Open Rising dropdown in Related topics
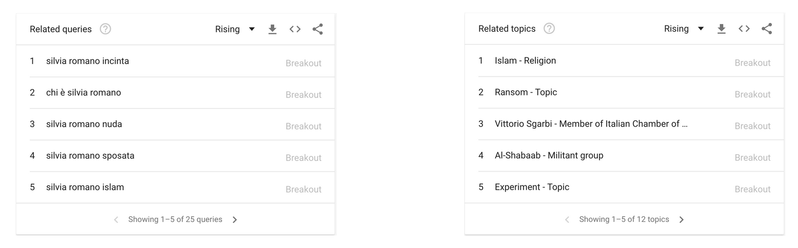This screenshot has width=798, height=248. [684, 29]
